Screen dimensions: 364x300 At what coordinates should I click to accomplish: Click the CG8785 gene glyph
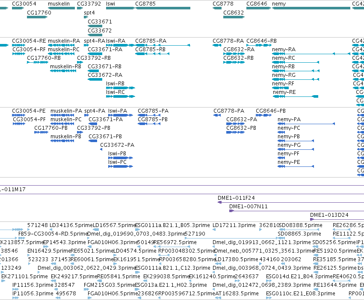click(163, 8)
